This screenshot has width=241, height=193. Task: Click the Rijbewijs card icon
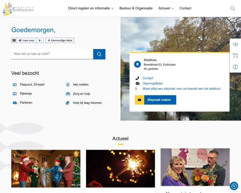point(15,94)
